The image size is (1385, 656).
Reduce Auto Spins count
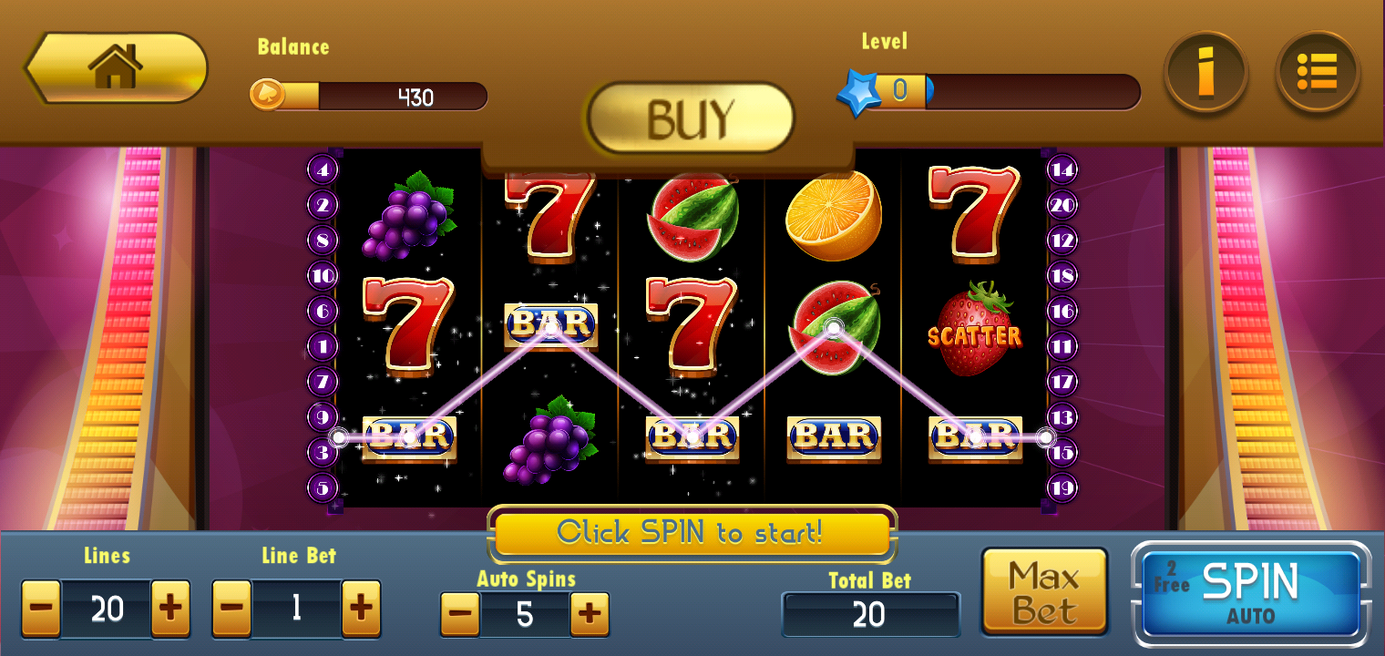(460, 615)
